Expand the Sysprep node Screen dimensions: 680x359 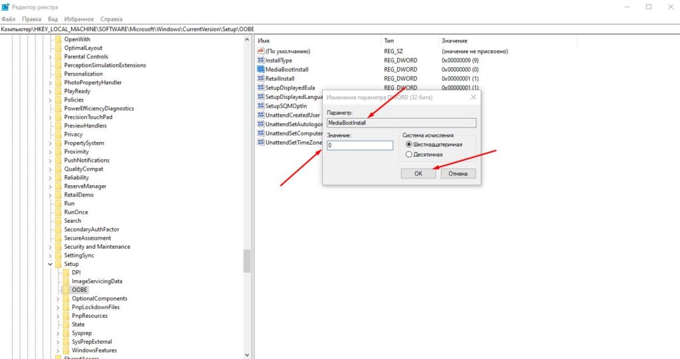pos(58,333)
